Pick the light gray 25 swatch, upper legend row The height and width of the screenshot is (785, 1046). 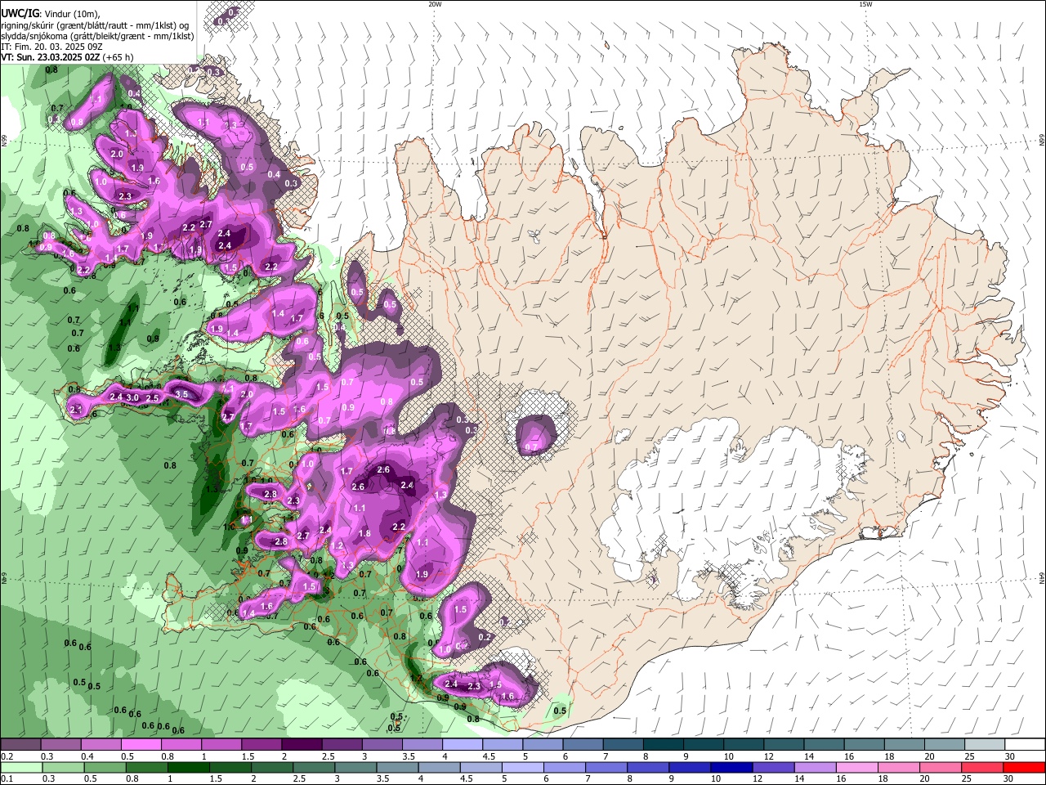[986, 745]
